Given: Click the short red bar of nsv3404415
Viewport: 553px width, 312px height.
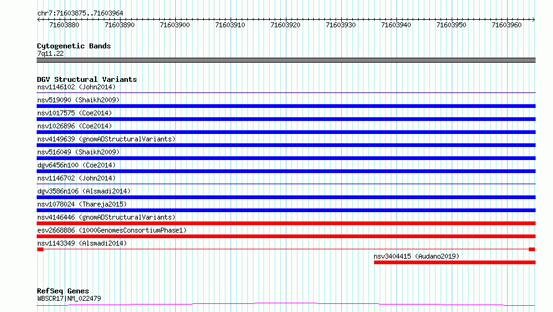Looking at the screenshot, I should [455, 262].
